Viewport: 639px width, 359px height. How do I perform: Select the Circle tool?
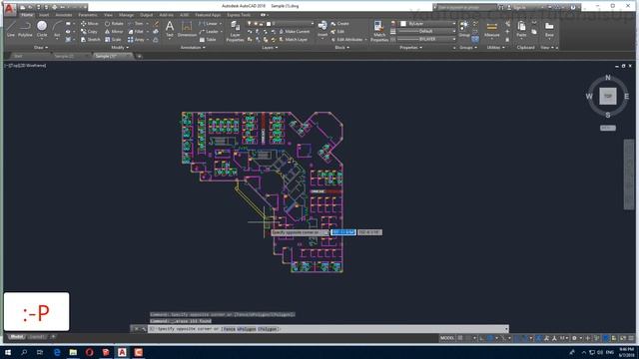pyautogui.click(x=42, y=29)
